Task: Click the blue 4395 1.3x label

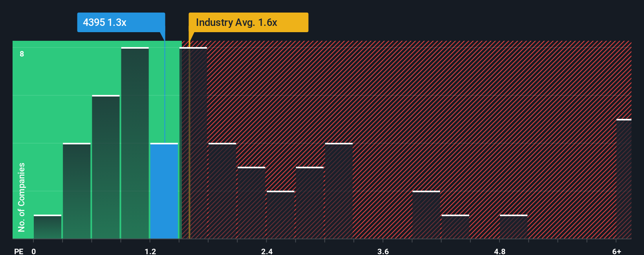Action: pos(121,22)
